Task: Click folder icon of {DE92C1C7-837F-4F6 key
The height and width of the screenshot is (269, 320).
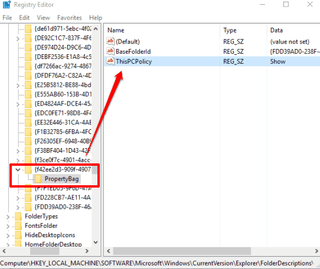Action: (28, 38)
